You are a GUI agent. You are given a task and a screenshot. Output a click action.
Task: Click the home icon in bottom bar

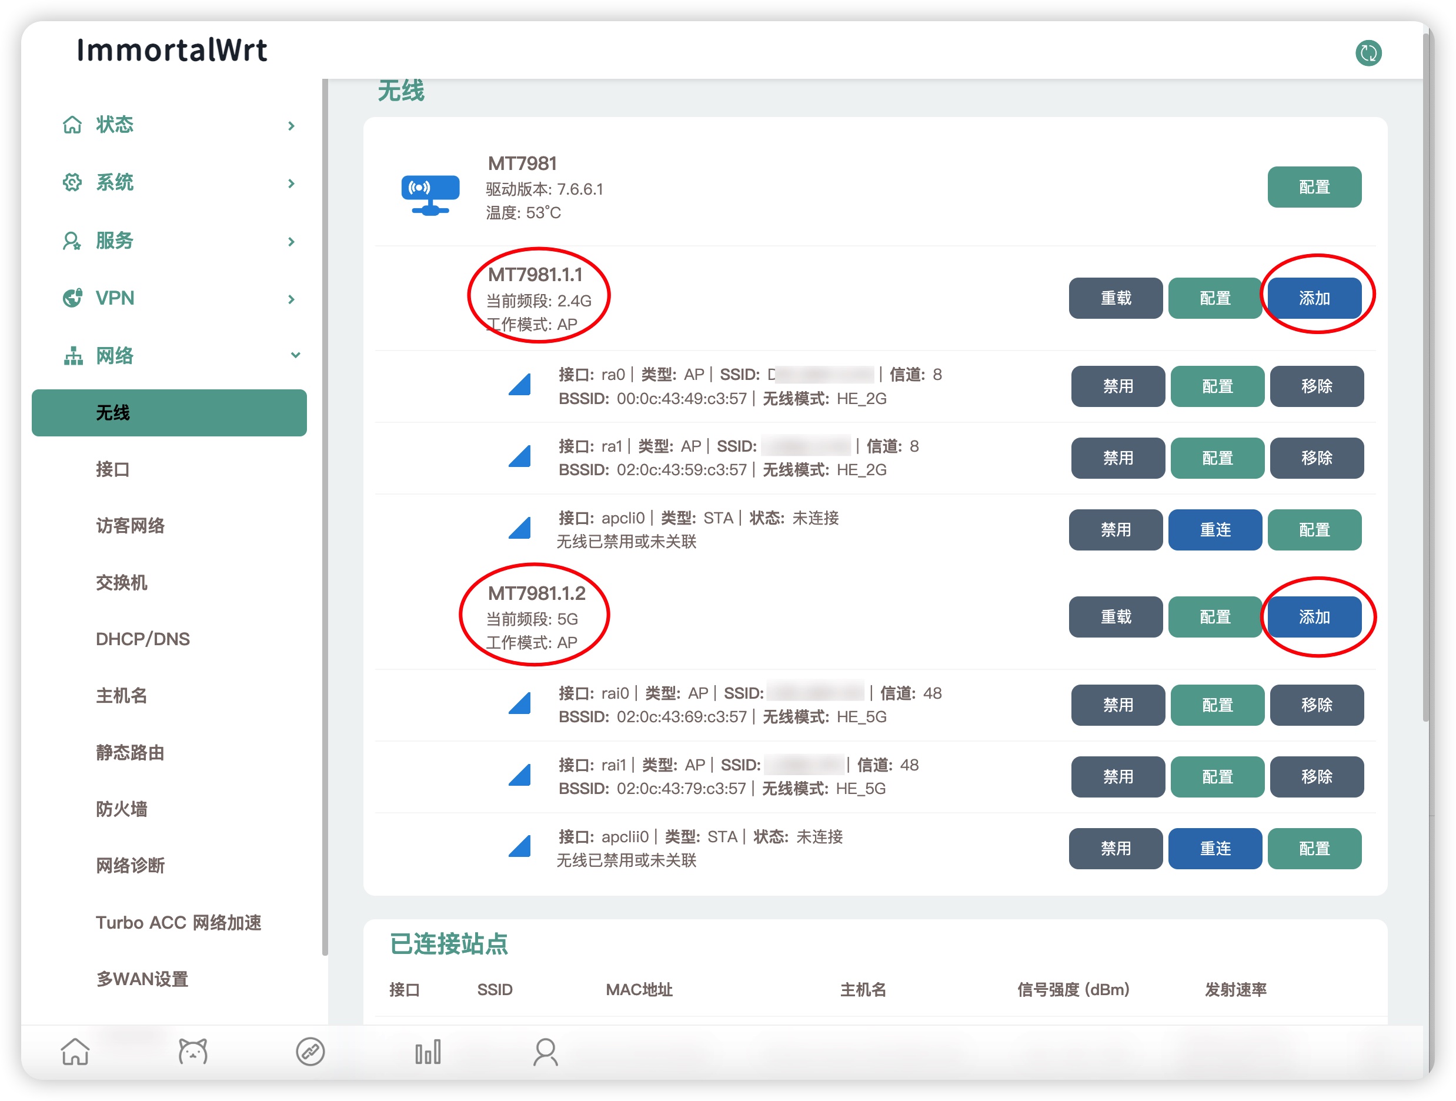tap(75, 1052)
